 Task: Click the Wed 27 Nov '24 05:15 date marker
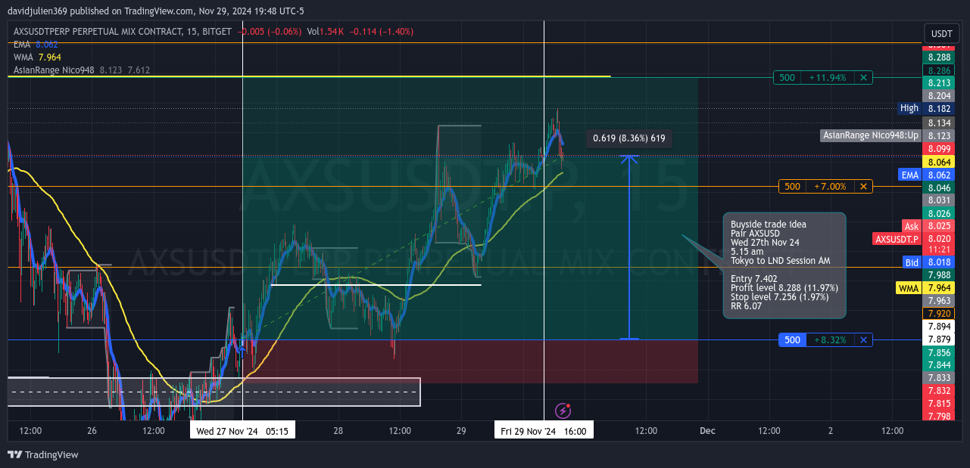[242, 431]
